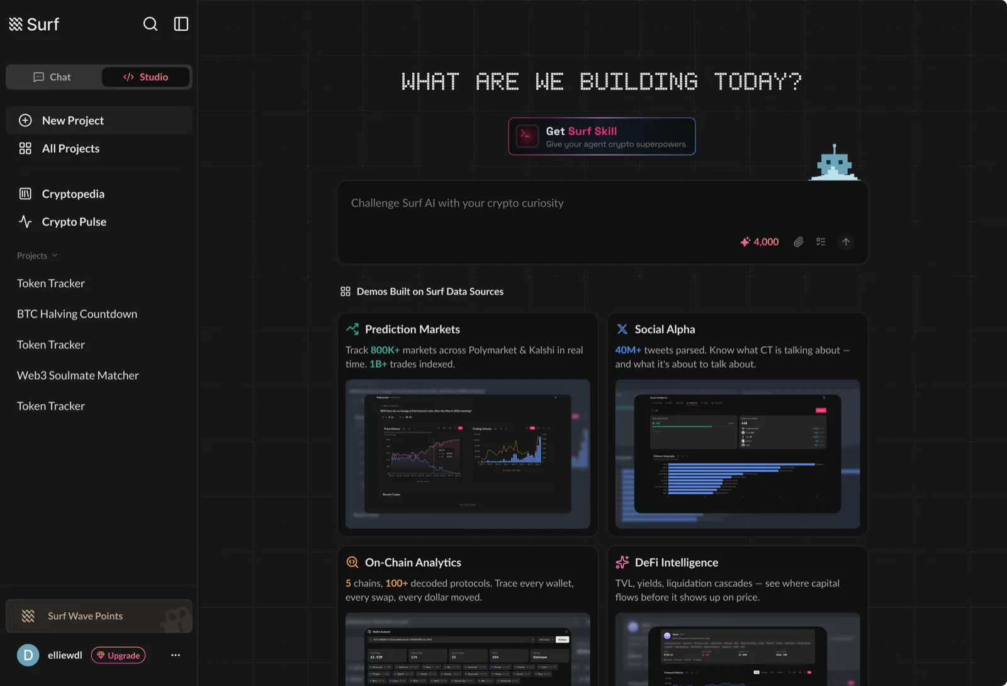
Task: Open the DeFi Intelligence demo title
Action: click(677, 563)
